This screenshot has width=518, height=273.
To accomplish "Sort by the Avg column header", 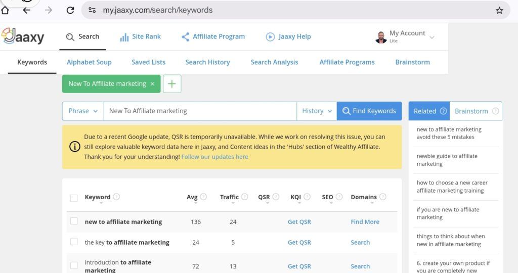I will click(x=192, y=197).
